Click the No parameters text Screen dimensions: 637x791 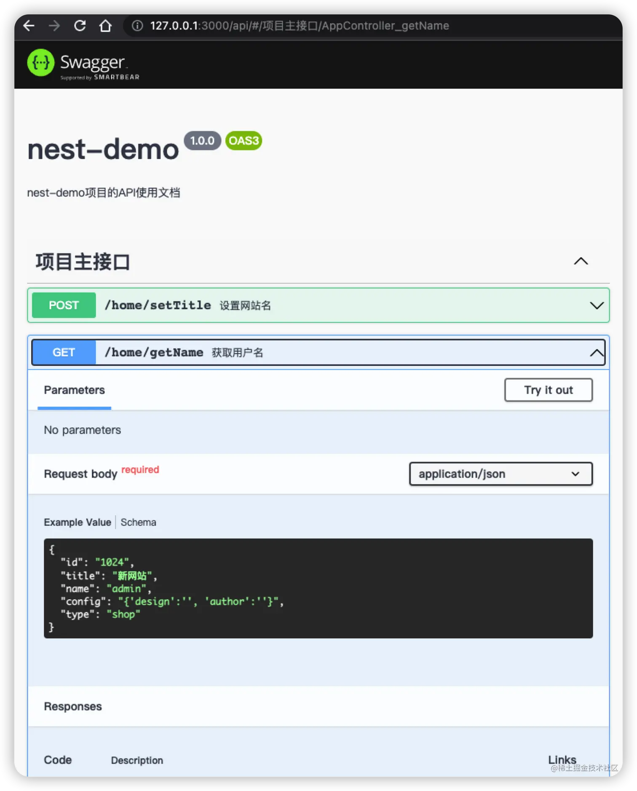point(82,430)
